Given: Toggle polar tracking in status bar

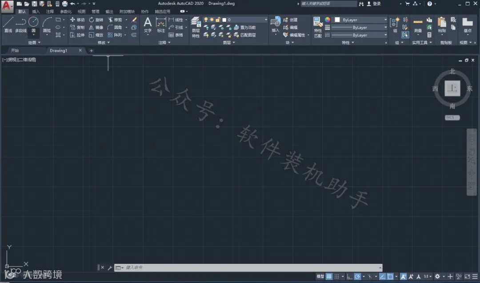Looking at the screenshot, I should (357, 276).
